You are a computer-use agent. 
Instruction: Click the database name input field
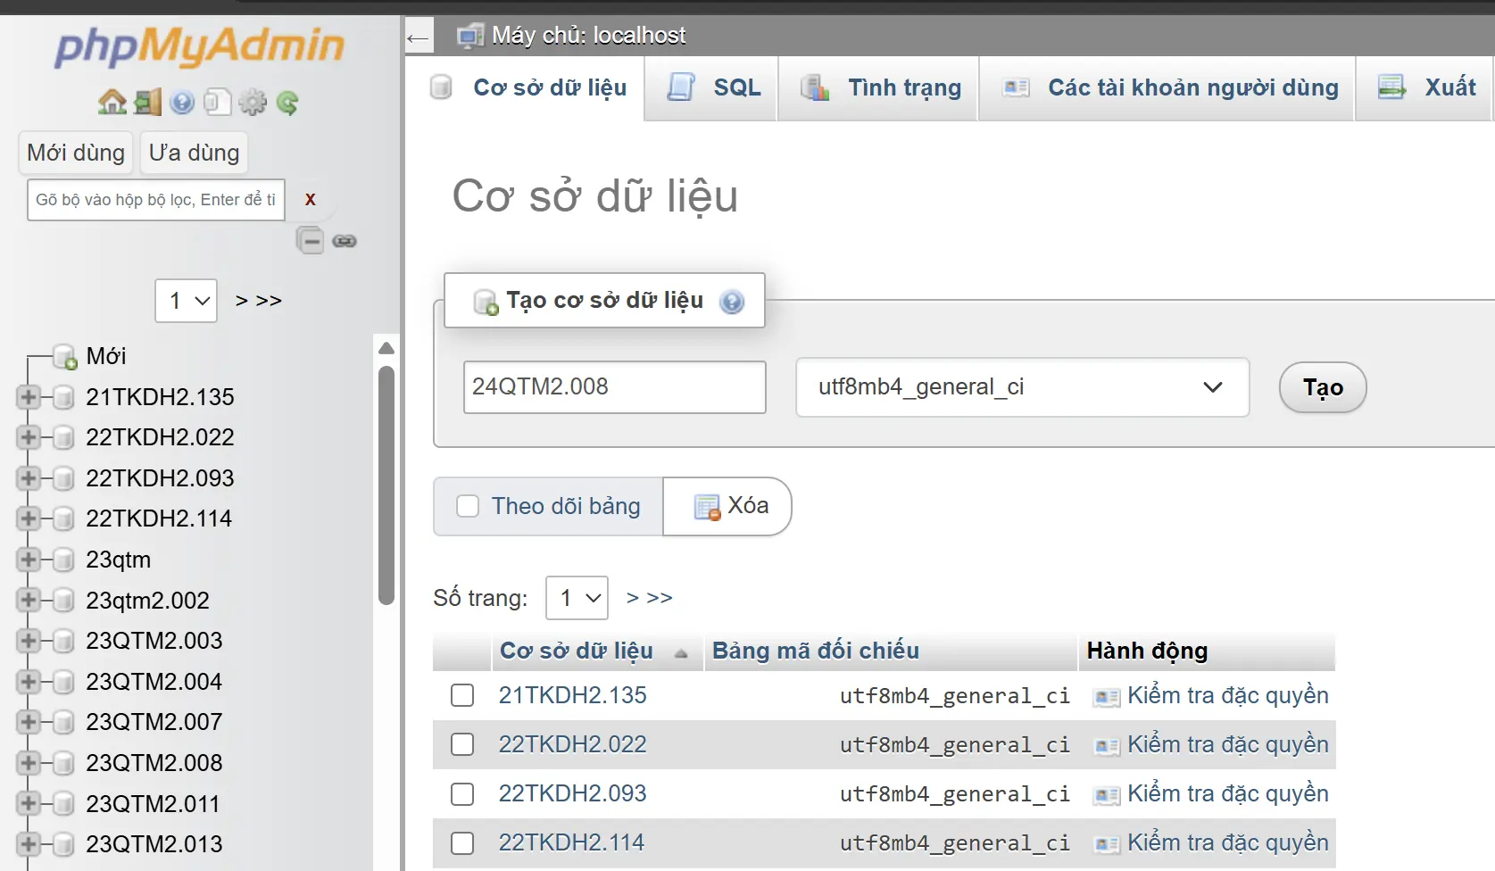click(x=615, y=387)
